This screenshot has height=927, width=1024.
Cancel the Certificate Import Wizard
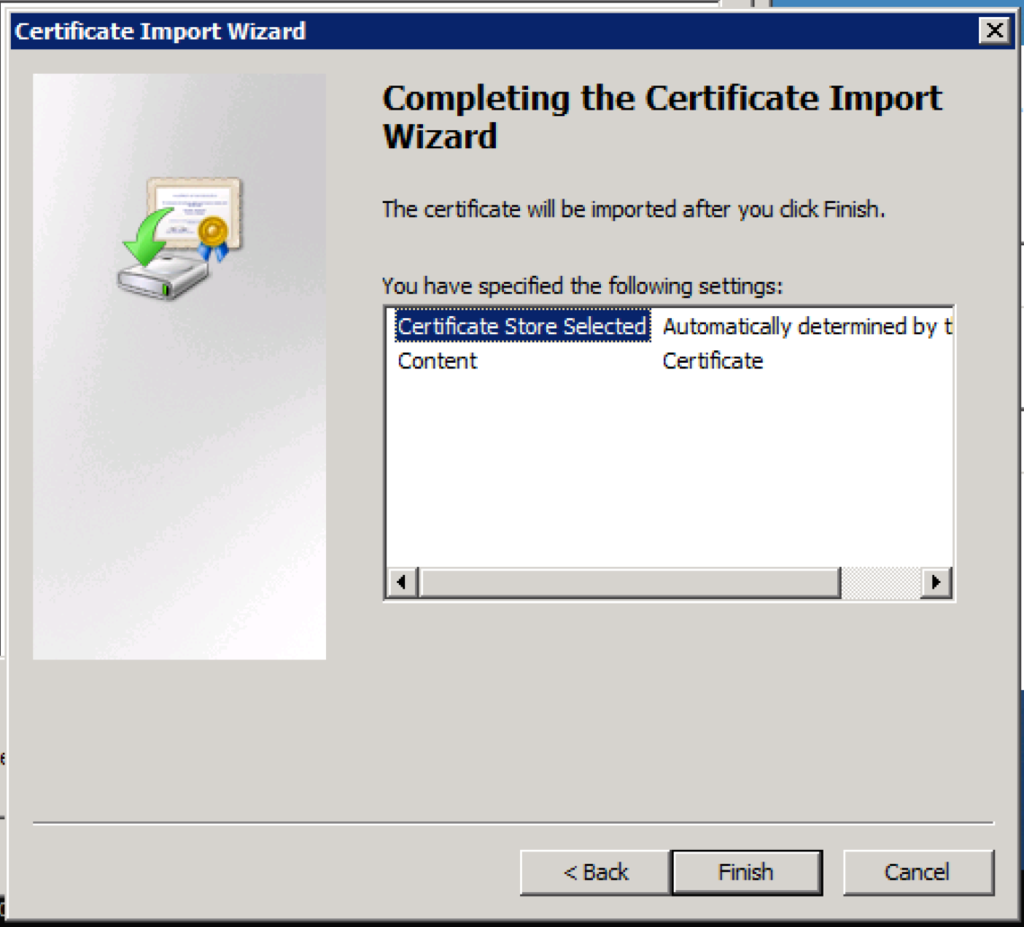click(x=917, y=872)
